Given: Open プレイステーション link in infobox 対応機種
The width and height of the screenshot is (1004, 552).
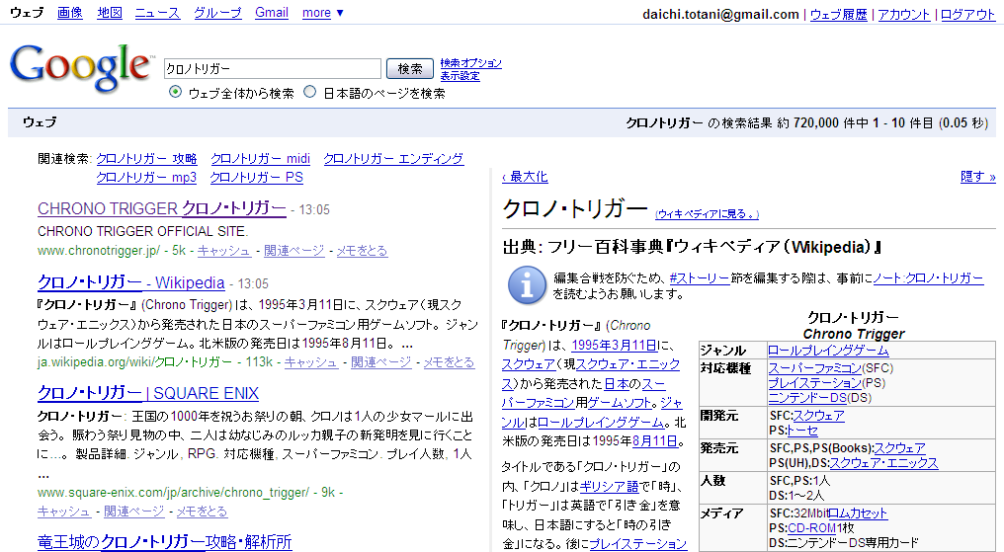Looking at the screenshot, I should (814, 383).
